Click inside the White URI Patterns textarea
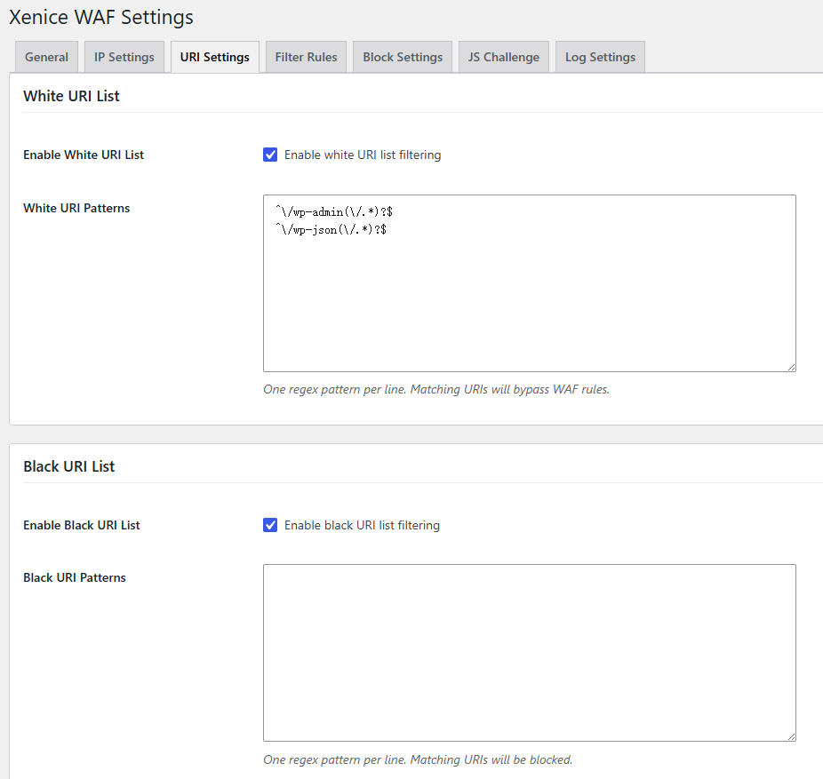This screenshot has width=823, height=779. (530, 283)
